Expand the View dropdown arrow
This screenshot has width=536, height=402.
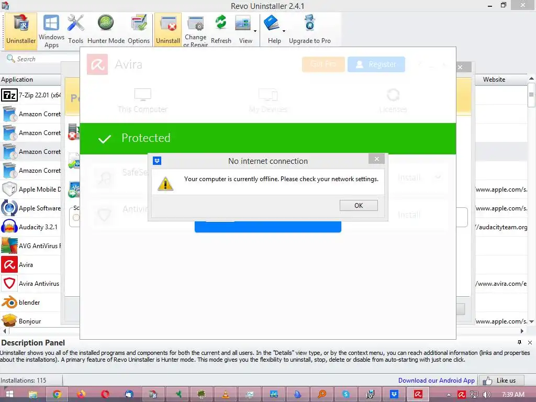pyautogui.click(x=255, y=31)
